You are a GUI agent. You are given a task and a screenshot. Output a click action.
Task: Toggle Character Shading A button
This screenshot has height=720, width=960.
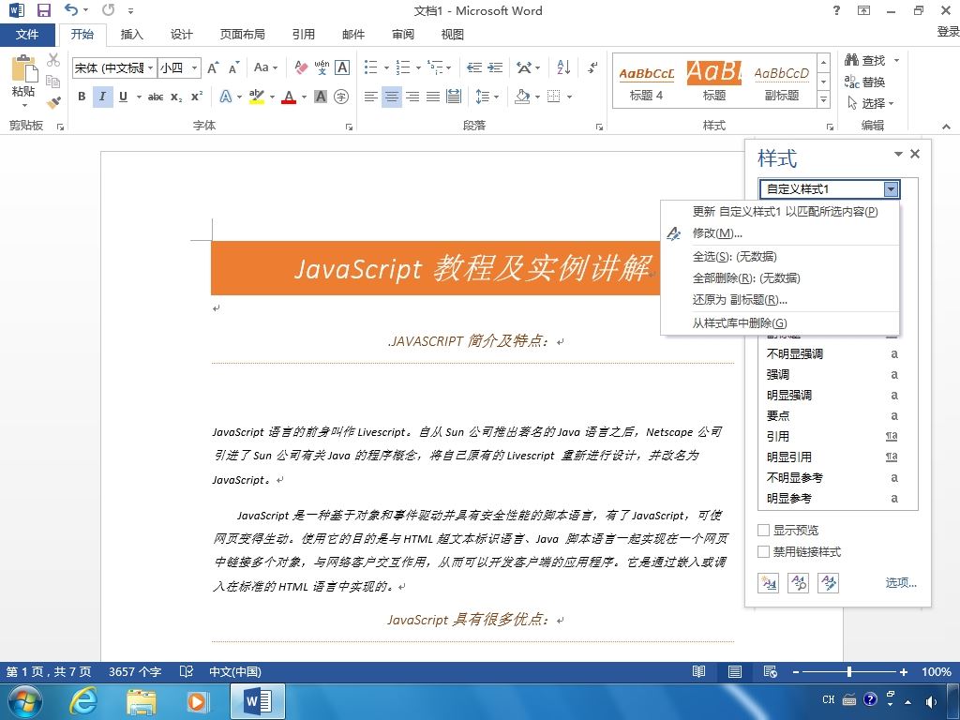[x=321, y=97]
